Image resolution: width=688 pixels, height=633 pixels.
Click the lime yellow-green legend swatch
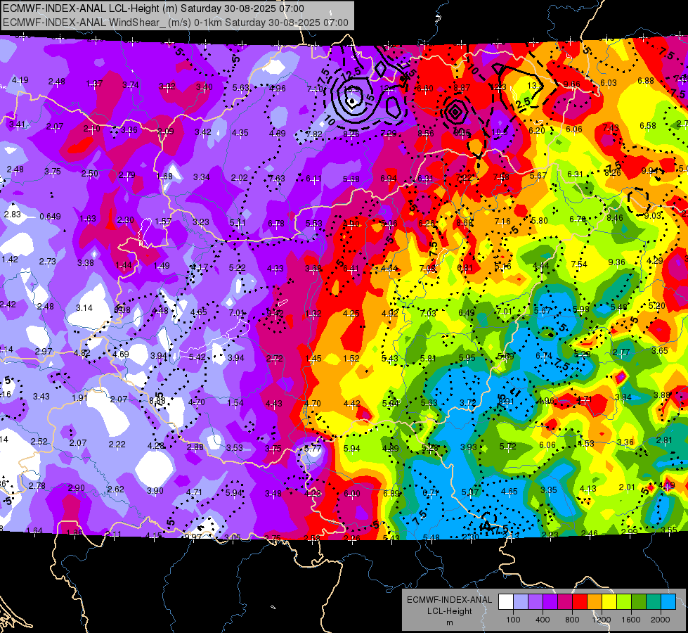(x=624, y=602)
